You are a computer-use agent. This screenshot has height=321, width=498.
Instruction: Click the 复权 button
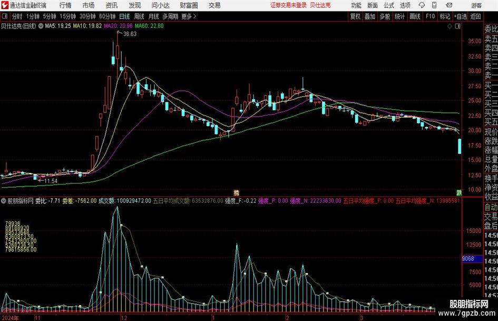(355, 16)
